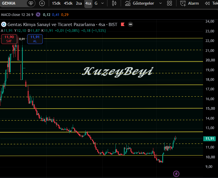The image size is (218, 178).
Task: Click the MACD value 0,41
Action: (x=56, y=15)
